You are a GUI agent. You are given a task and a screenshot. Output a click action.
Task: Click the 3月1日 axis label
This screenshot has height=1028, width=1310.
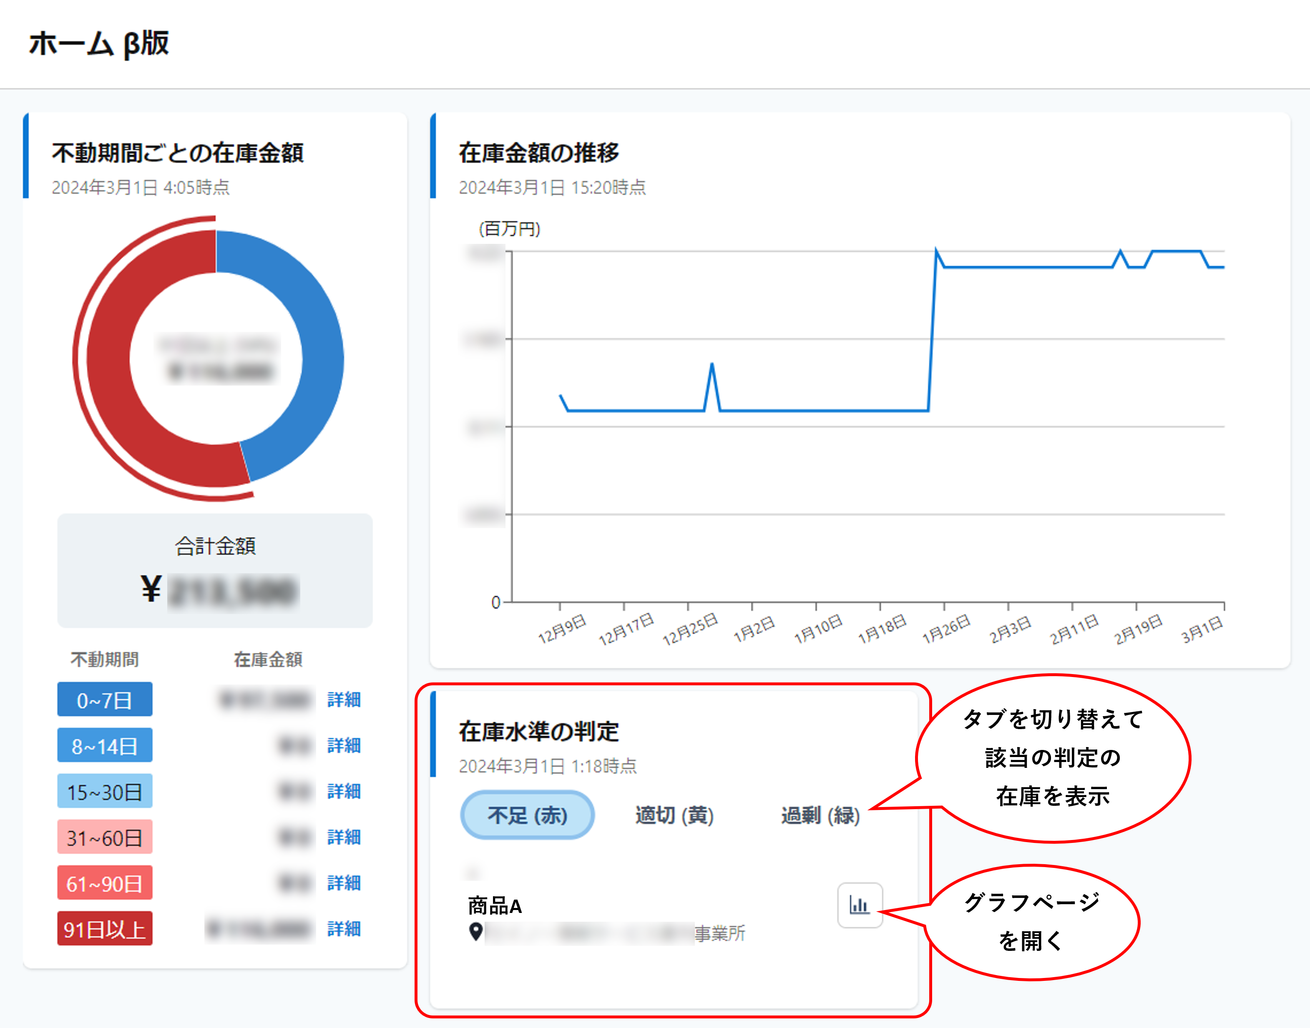1202,629
